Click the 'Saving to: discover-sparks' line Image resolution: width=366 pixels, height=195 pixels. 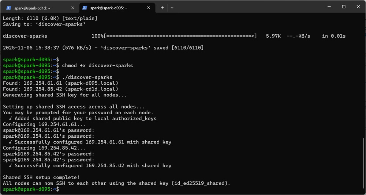[44, 24]
